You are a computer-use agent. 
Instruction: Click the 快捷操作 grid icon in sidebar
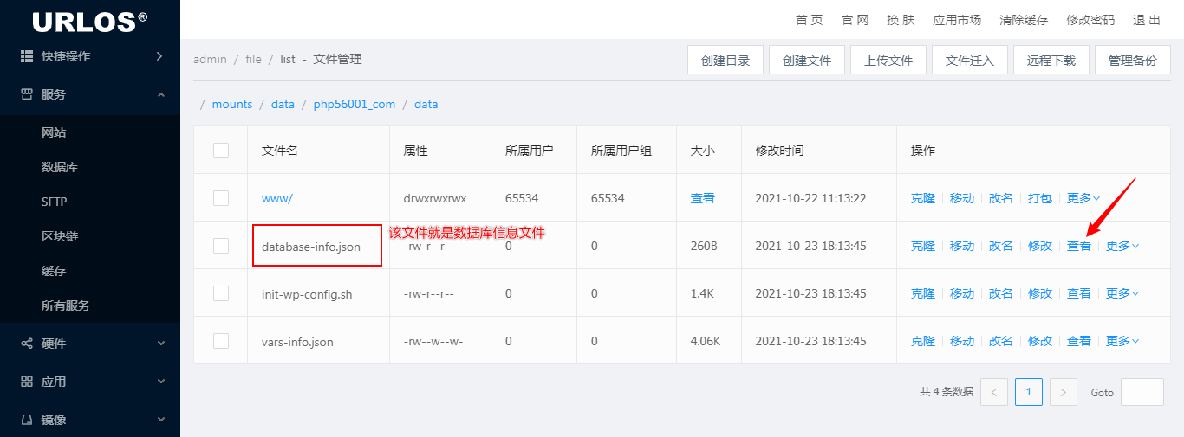[x=26, y=56]
